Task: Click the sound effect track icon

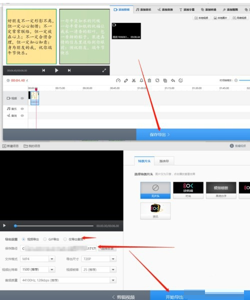Action: (8, 116)
